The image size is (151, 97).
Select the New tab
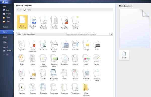7,32
